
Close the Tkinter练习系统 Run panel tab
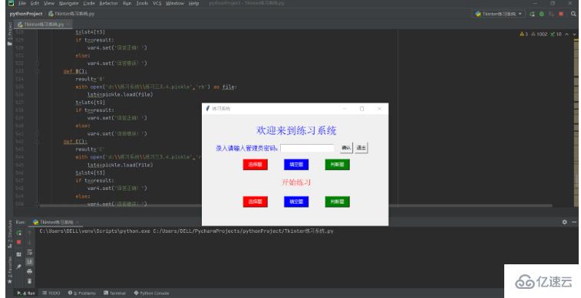tap(78, 222)
